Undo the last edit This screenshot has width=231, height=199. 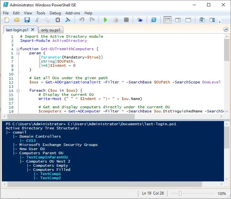tap(82, 20)
